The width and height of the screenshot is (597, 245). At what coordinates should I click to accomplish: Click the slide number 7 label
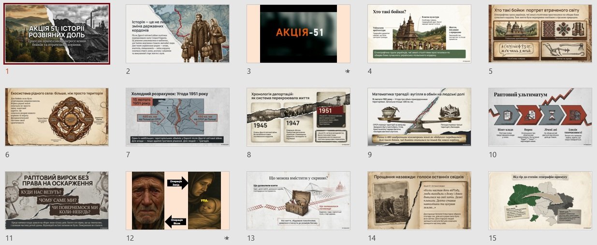point(128,155)
